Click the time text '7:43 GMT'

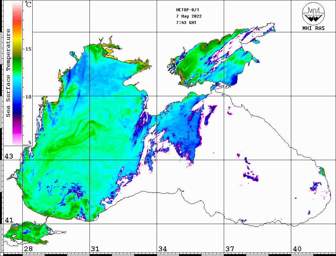coord(186,22)
